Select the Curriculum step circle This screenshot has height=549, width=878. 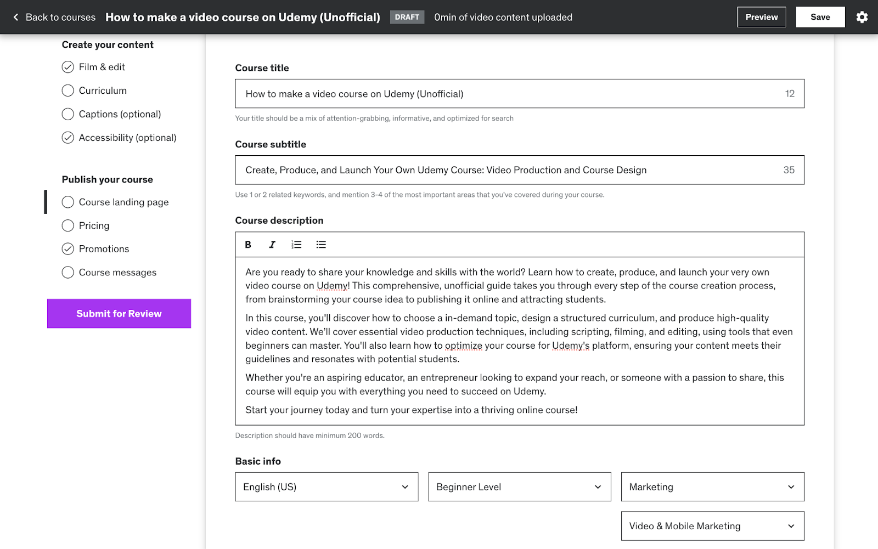coord(67,90)
